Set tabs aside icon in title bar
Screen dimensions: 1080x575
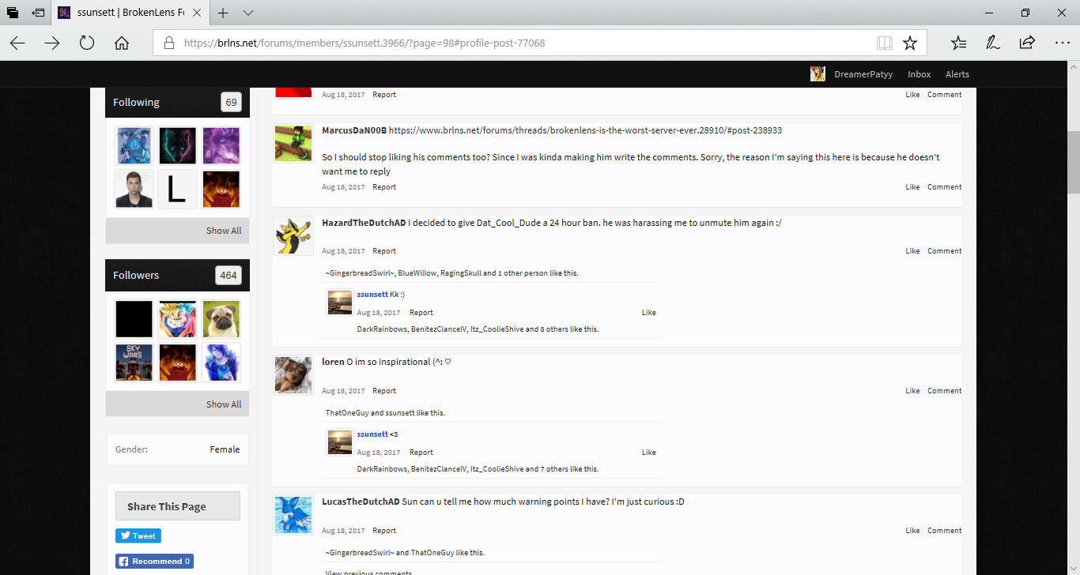(x=37, y=13)
